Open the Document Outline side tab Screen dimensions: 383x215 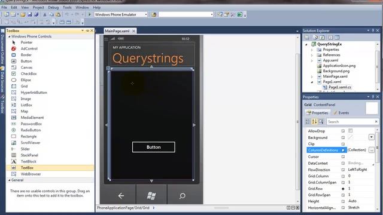(2, 47)
